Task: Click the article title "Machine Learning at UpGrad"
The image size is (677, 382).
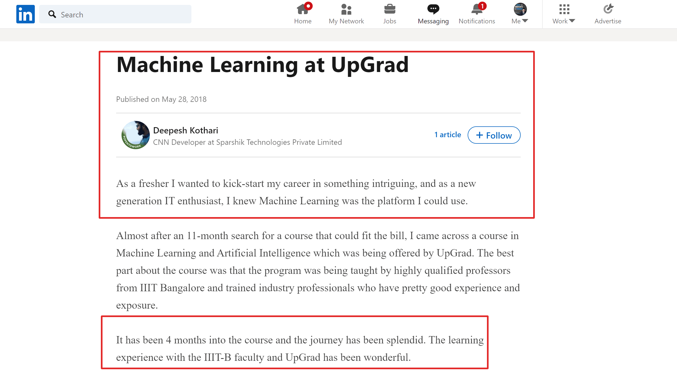Action: (262, 65)
